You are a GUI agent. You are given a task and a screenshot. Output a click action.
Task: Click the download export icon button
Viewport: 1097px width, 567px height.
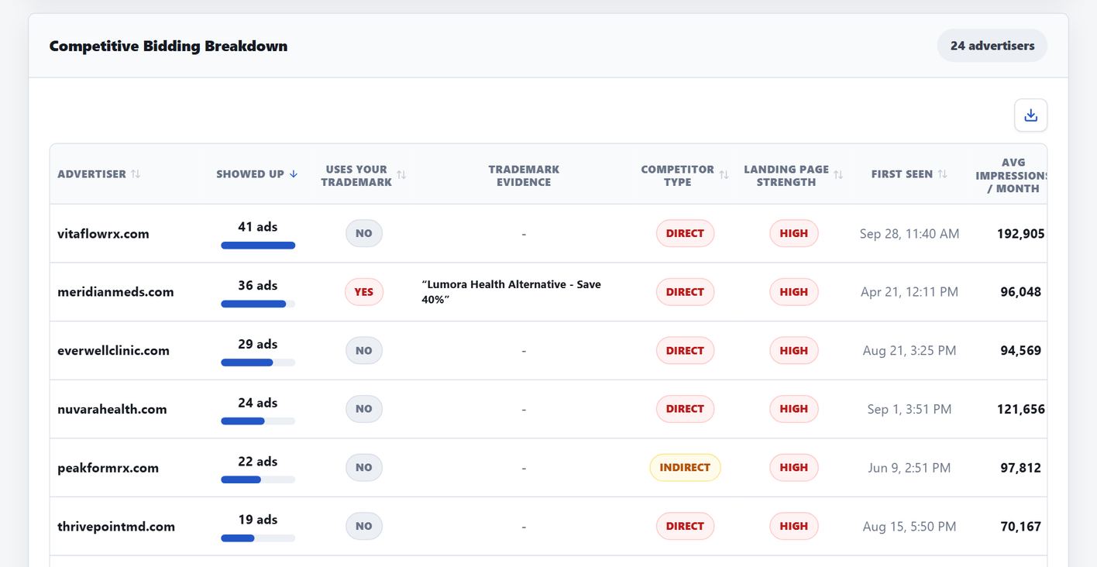(x=1030, y=115)
